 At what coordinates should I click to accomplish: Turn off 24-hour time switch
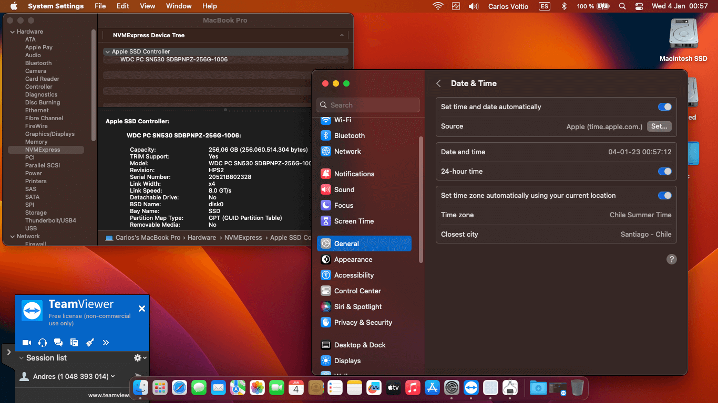(664, 172)
